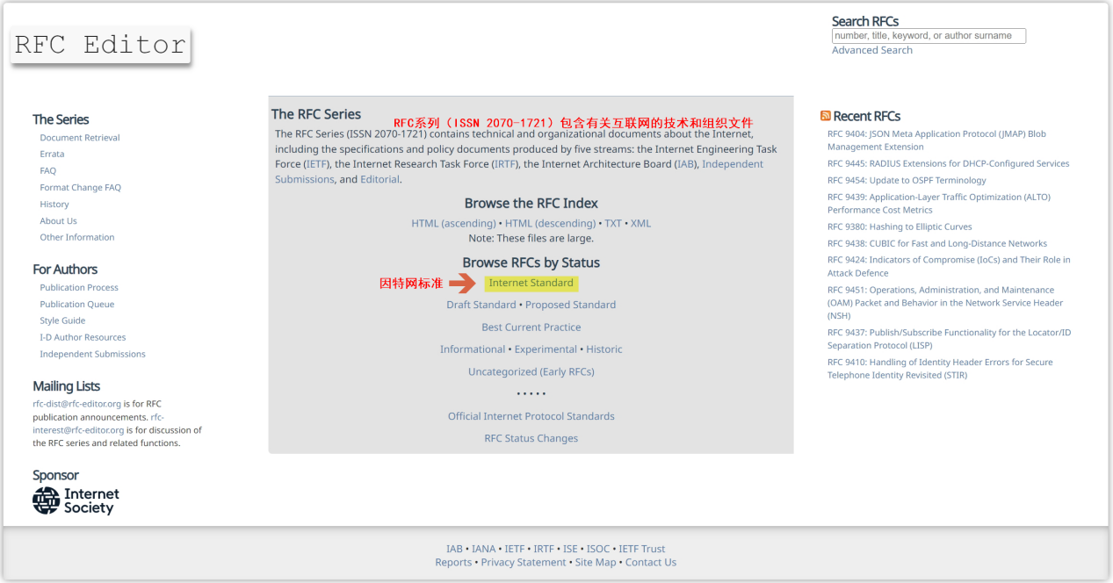The image size is (1113, 583).
Task: Click the RFC Editor logo
Action: pos(100,45)
